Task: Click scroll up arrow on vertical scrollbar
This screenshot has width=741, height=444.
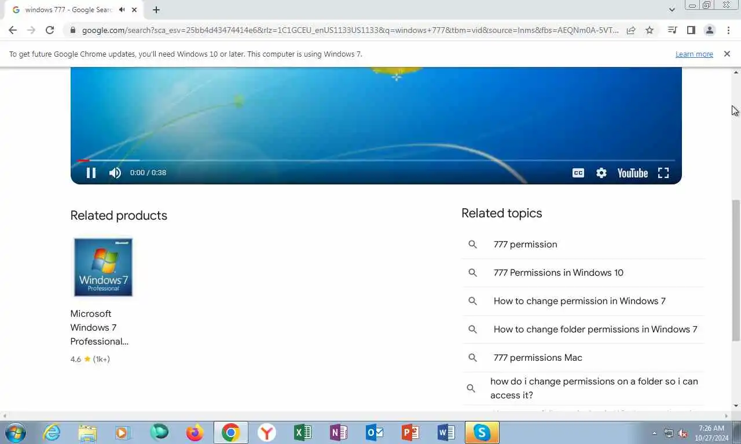Action: point(736,72)
